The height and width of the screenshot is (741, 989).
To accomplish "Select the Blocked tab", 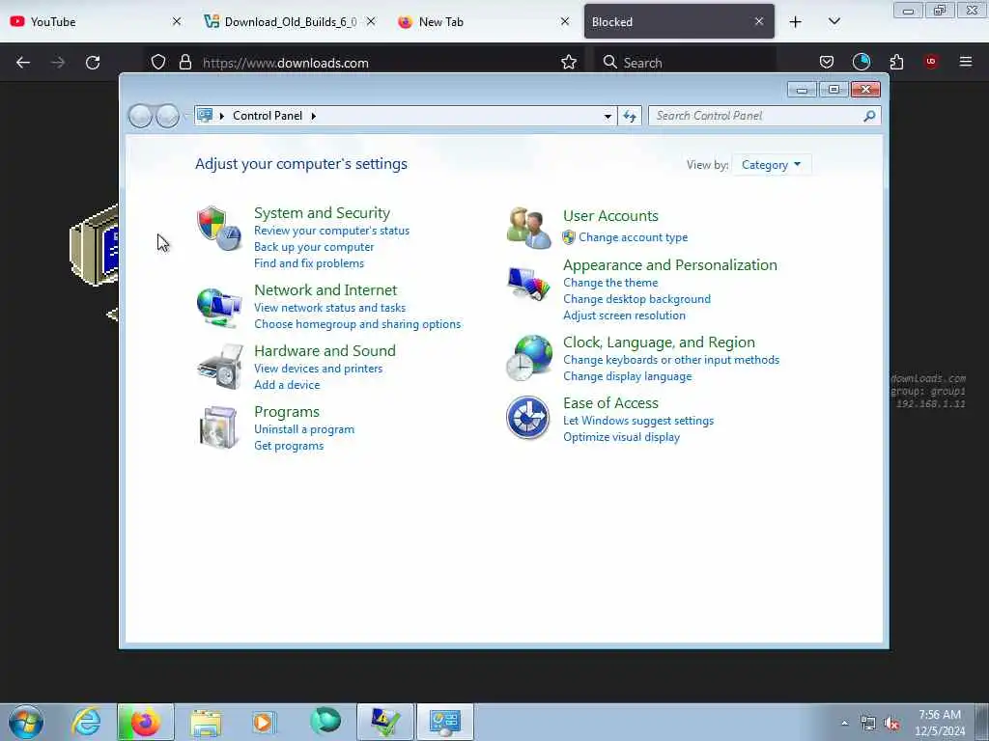I will (679, 21).
